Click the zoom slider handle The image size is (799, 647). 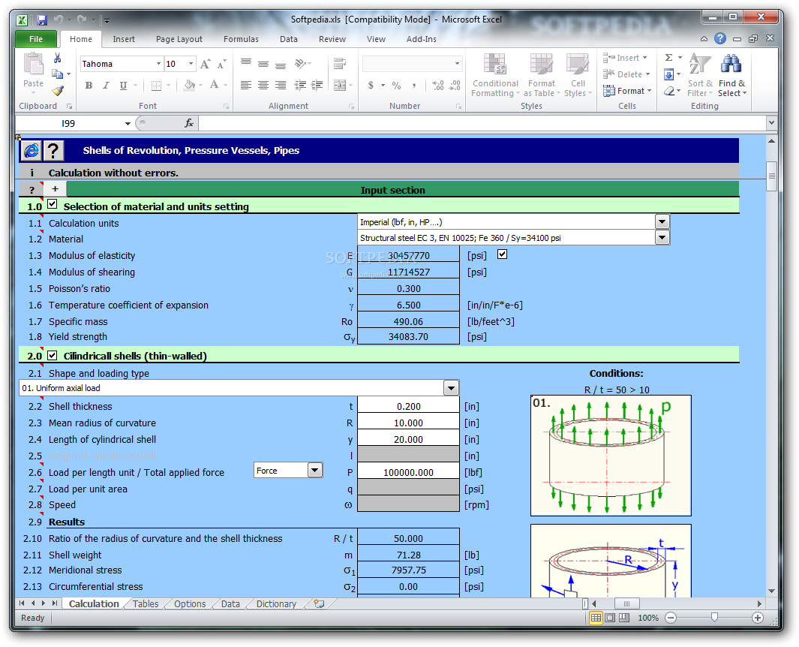click(714, 618)
